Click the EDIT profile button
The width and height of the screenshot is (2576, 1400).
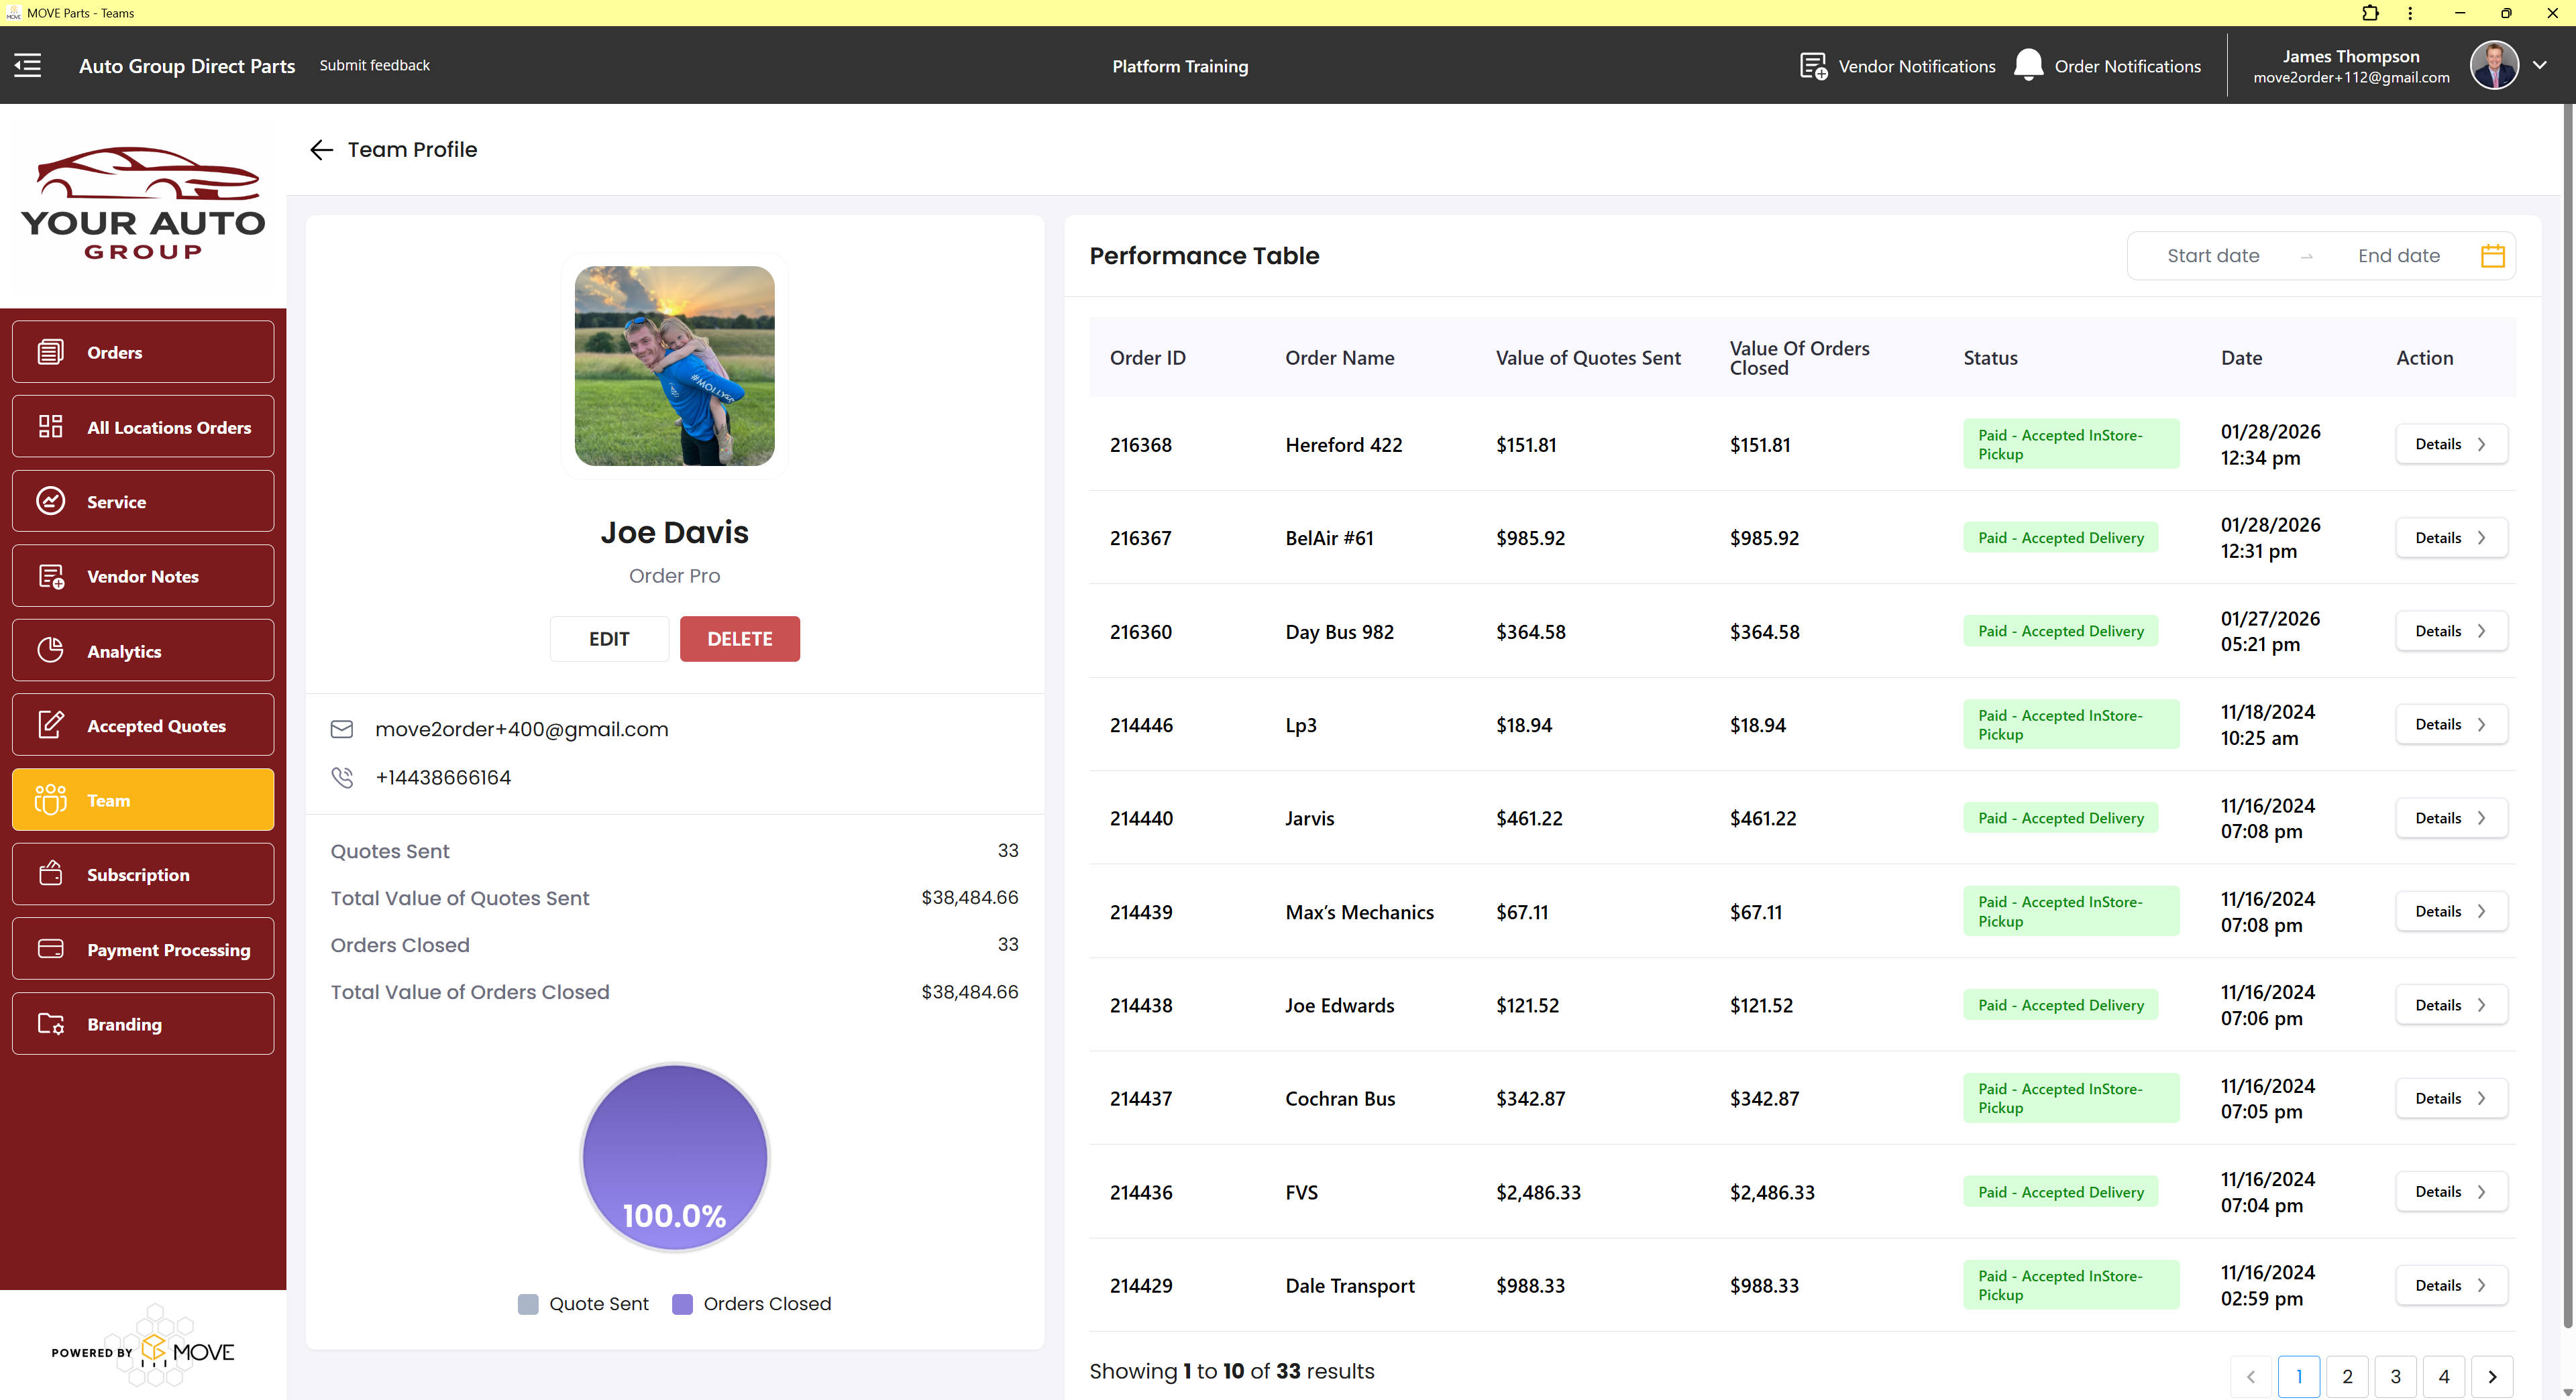(608, 638)
